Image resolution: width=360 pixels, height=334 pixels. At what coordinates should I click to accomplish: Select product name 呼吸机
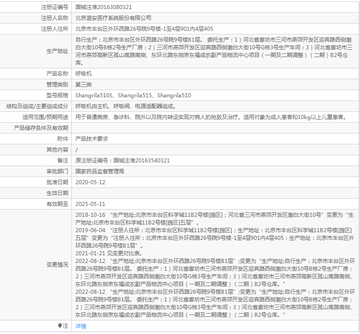(84, 74)
